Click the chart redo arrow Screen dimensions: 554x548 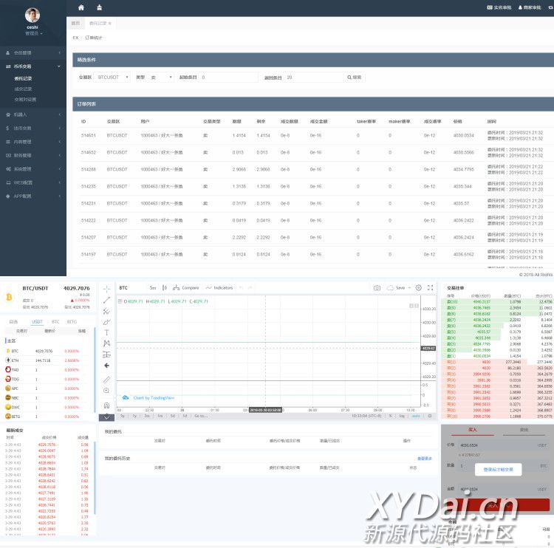point(250,287)
